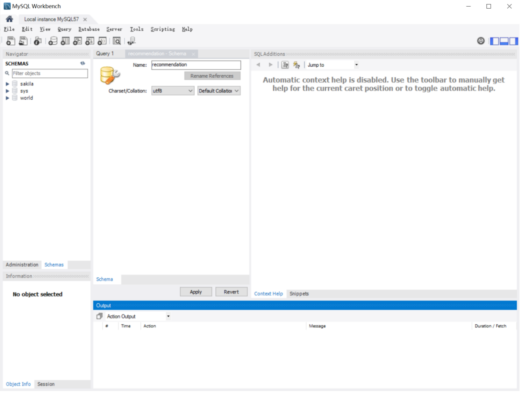Open the Database menu
The width and height of the screenshot is (521, 395).
(x=89, y=29)
